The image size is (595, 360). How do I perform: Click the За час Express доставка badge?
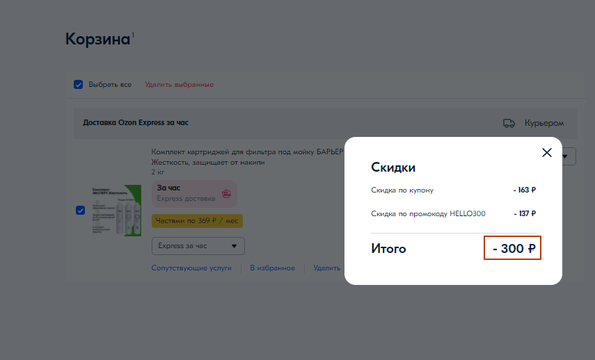(194, 194)
